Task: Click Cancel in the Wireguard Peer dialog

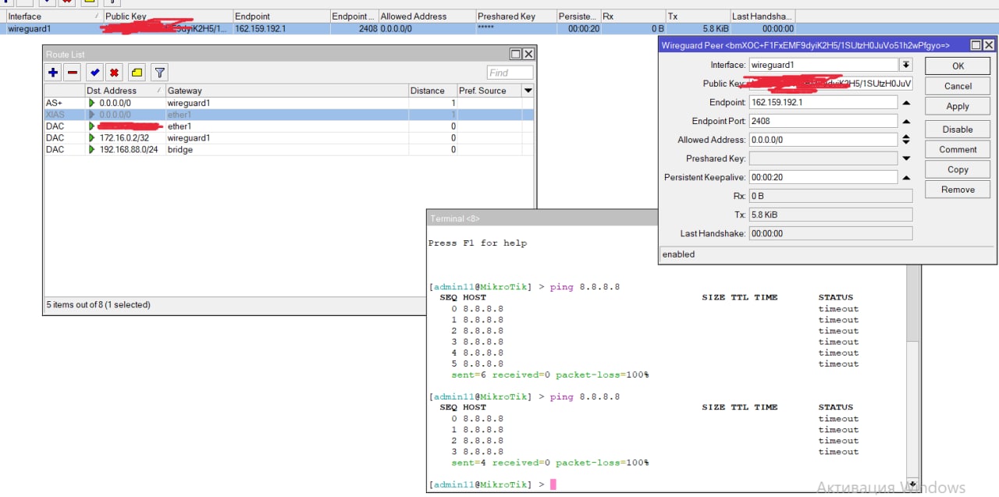Action: [958, 86]
